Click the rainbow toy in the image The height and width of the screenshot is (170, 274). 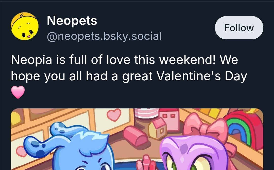click(x=242, y=127)
